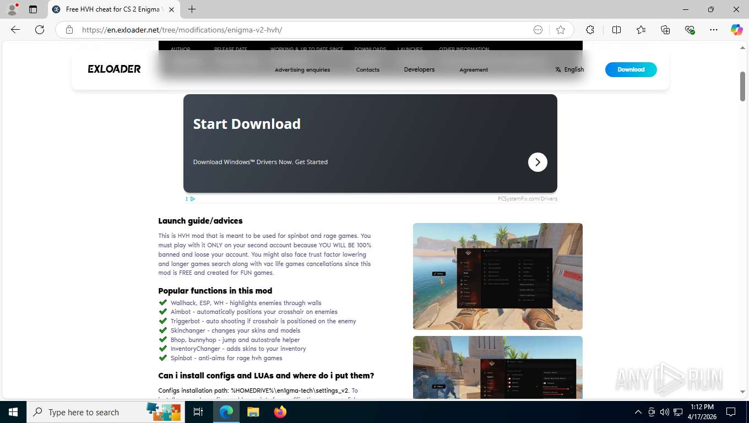The height and width of the screenshot is (423, 749).
Task: Click the InventoryChanger list entry
Action: (238, 349)
